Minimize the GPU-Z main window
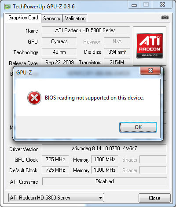 pyautogui.click(x=134, y=5)
